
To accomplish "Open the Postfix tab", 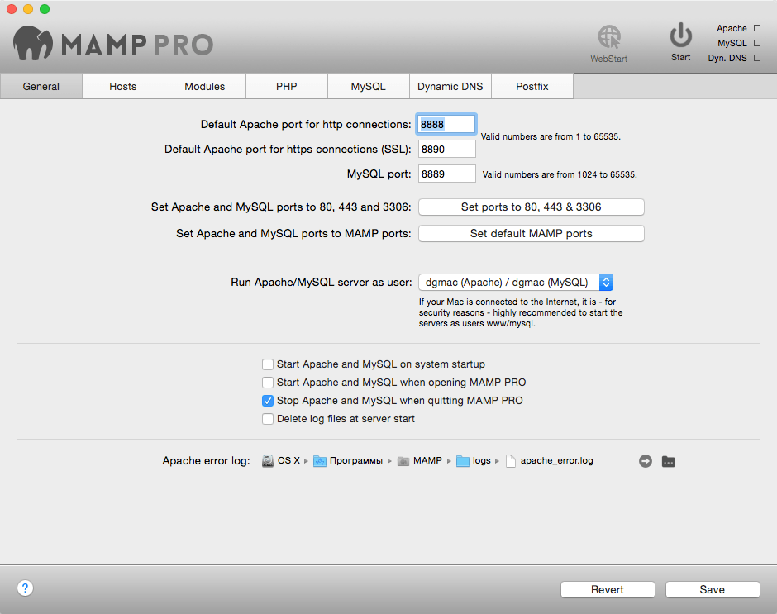I will click(532, 86).
